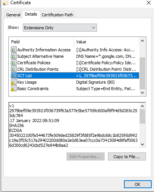Click the Authority Information Access extension icon
Image resolution: width=154 pixels, height=192 pixels.
tap(14, 50)
